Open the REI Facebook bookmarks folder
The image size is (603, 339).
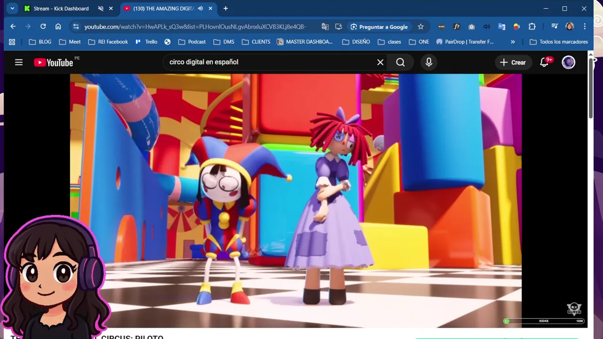click(108, 42)
